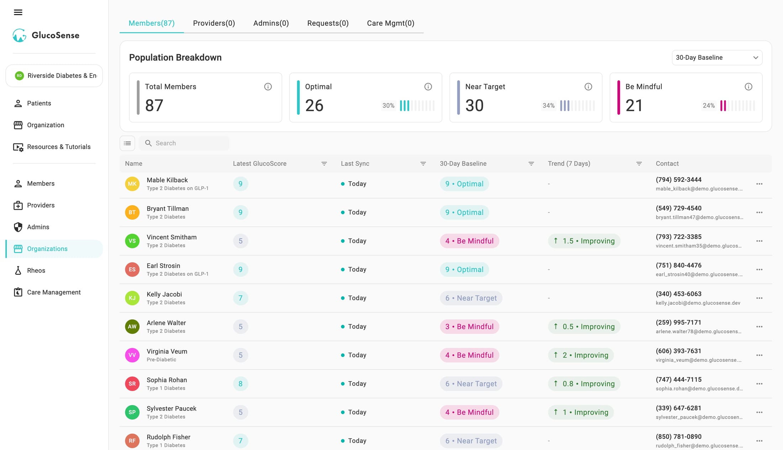This screenshot has height=450, width=783.
Task: Open more options for Vincent Smitham
Action: [759, 241]
